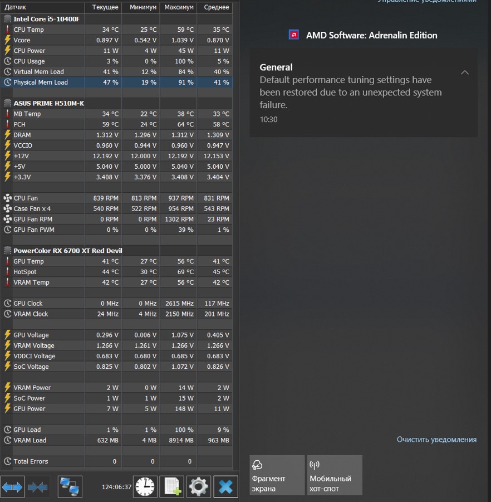Click the Текущее column header
Screen dimensions: 491x502
point(103,7)
